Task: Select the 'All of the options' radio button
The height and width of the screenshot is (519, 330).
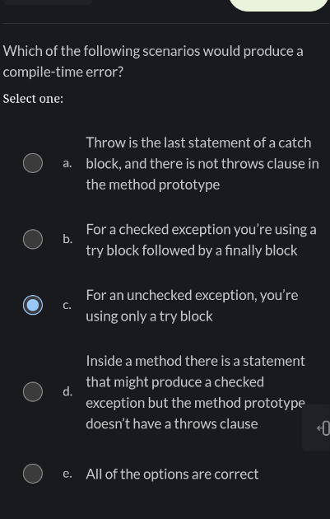Action: pyautogui.click(x=33, y=474)
